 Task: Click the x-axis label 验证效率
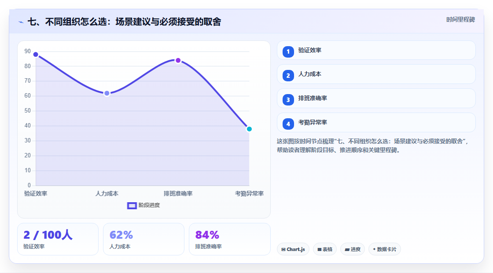(36, 193)
